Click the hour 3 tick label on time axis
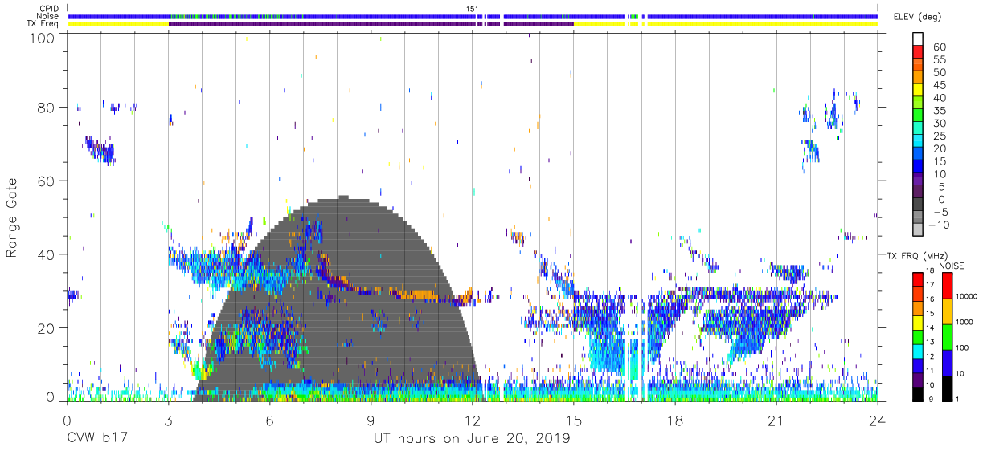 click(x=169, y=420)
